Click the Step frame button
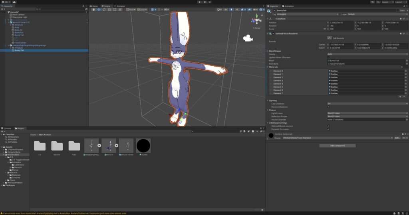 pos(210,2)
